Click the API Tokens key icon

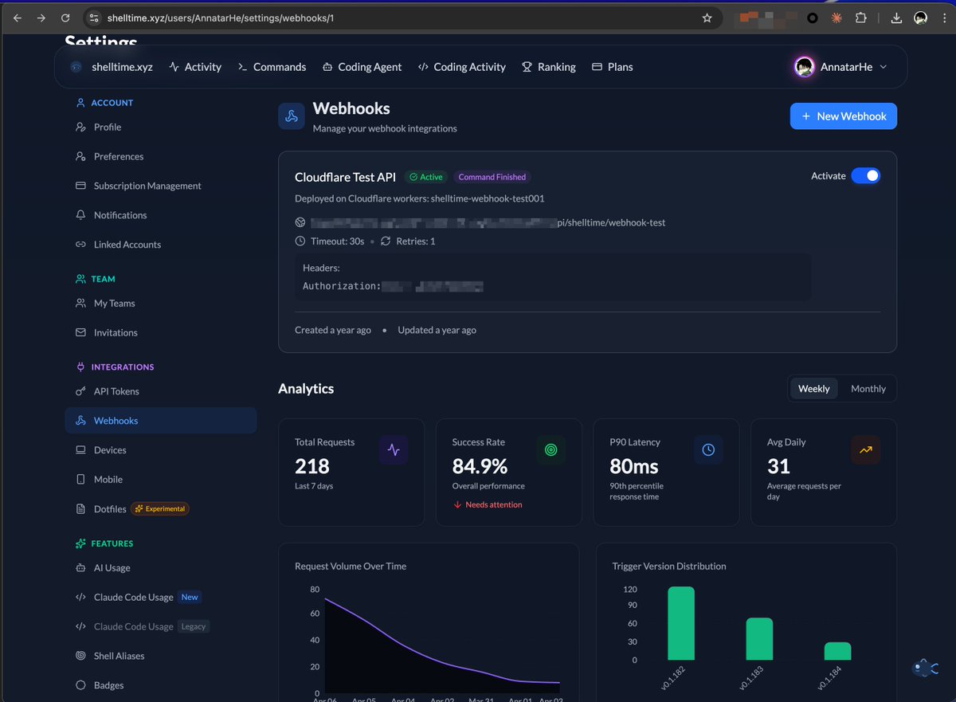(80, 391)
